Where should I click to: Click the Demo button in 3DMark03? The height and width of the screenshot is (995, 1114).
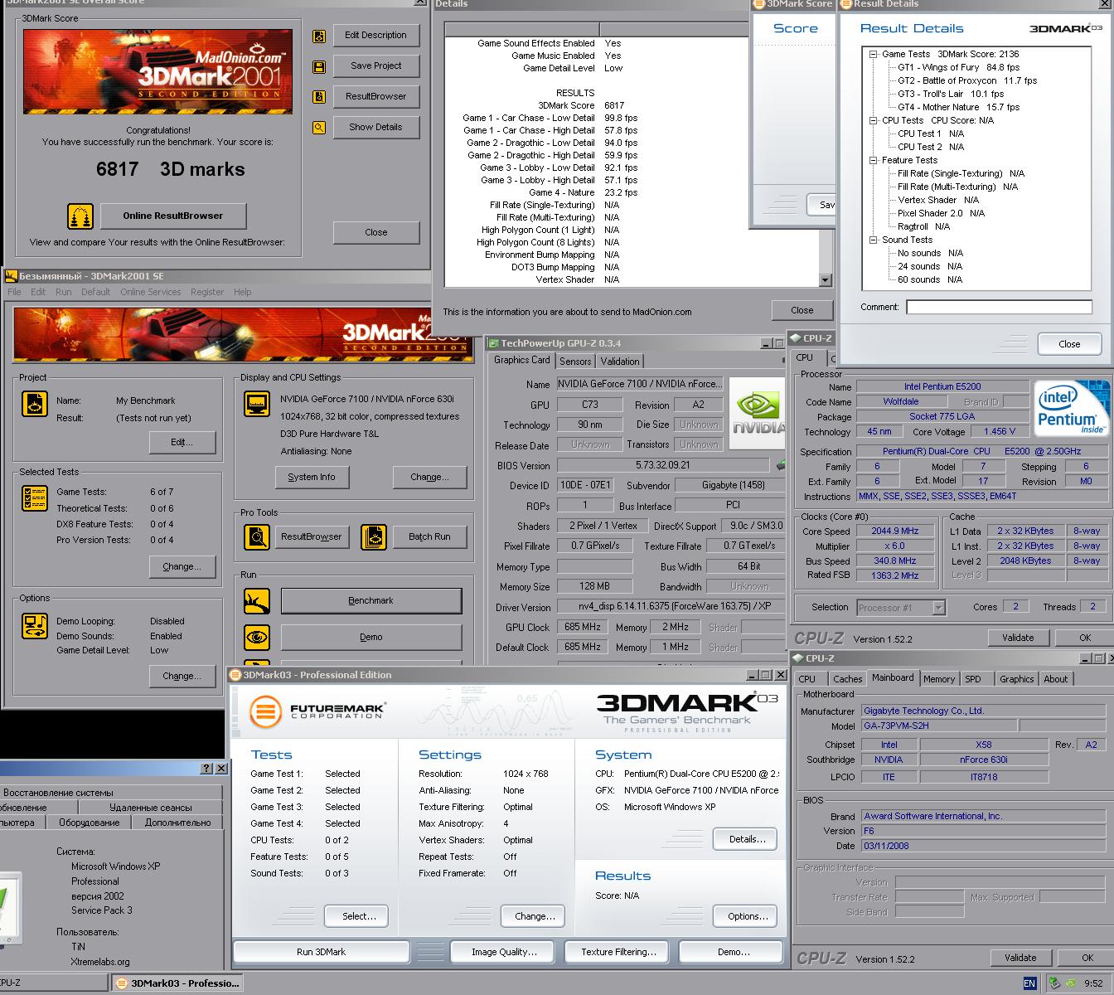coord(733,952)
